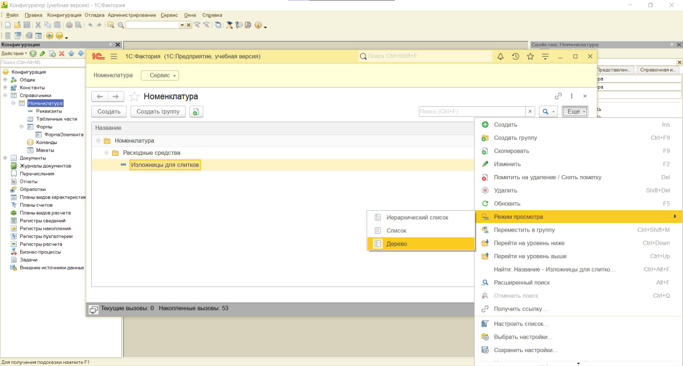683x366 pixels.
Task: Open the Конфигурация menu in menu bar
Action: click(x=64, y=15)
